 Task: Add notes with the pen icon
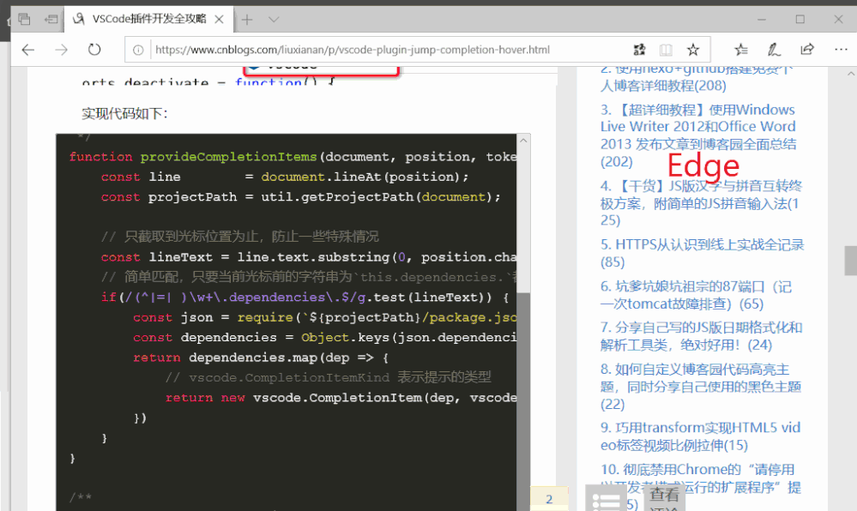(x=774, y=50)
